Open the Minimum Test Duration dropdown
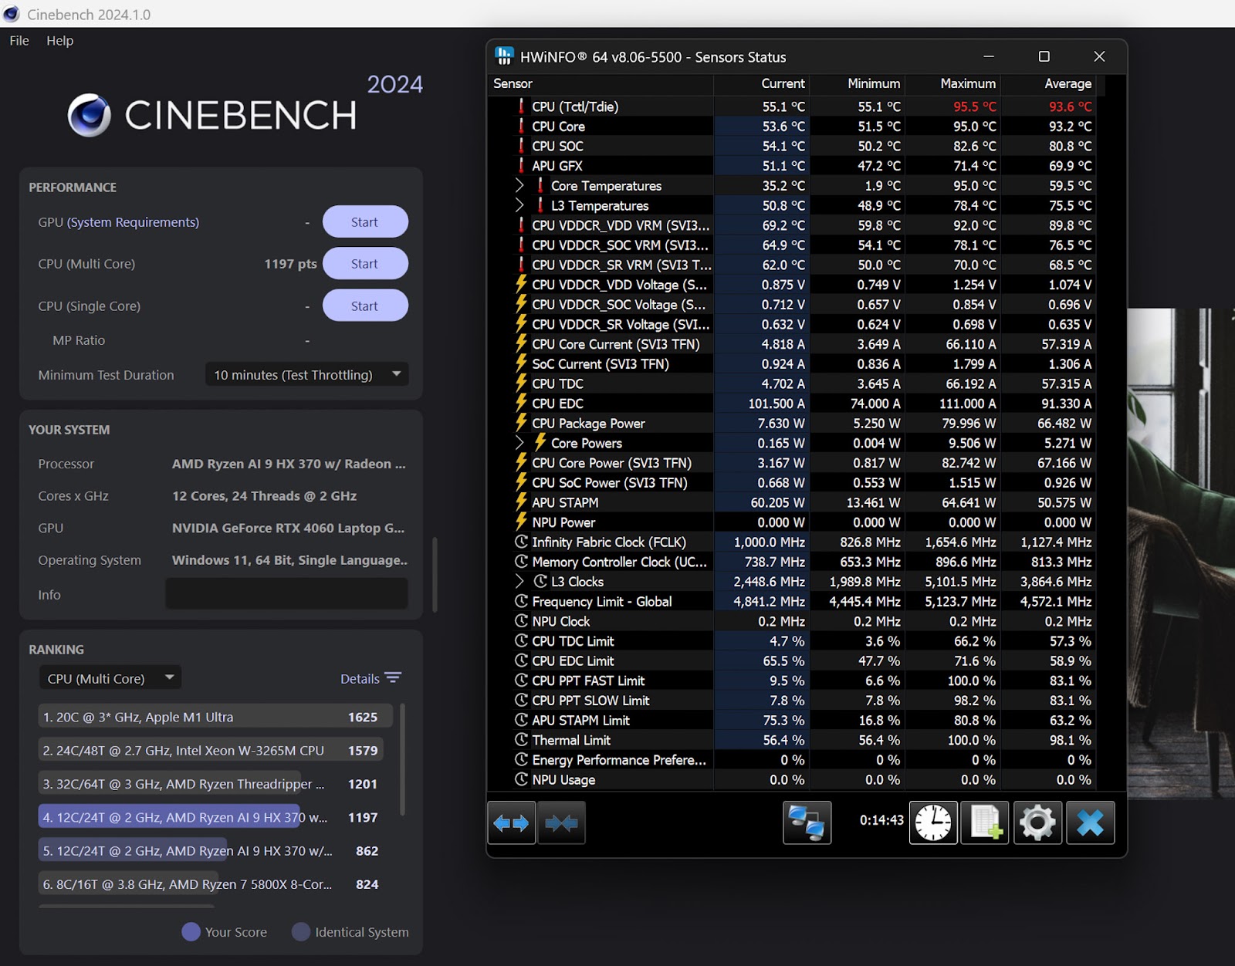Image resolution: width=1235 pixels, height=966 pixels. coord(306,375)
